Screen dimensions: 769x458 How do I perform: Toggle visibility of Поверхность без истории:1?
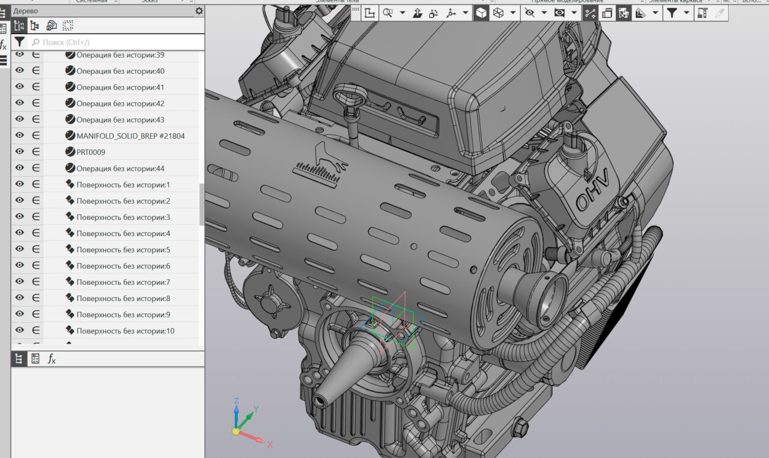click(x=20, y=185)
